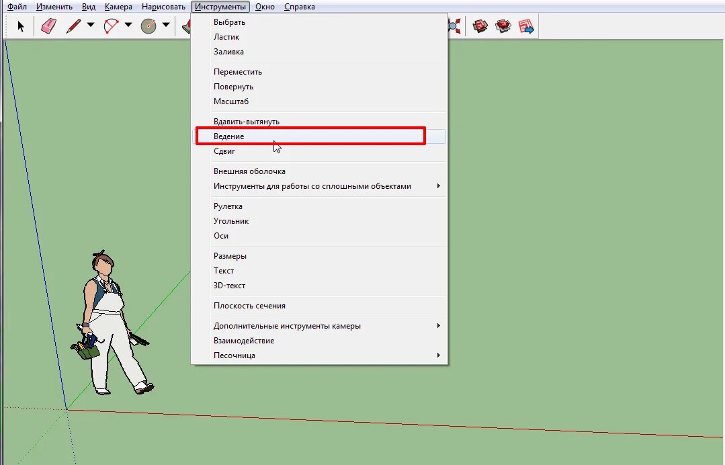Open the Камера menu

pos(118,7)
